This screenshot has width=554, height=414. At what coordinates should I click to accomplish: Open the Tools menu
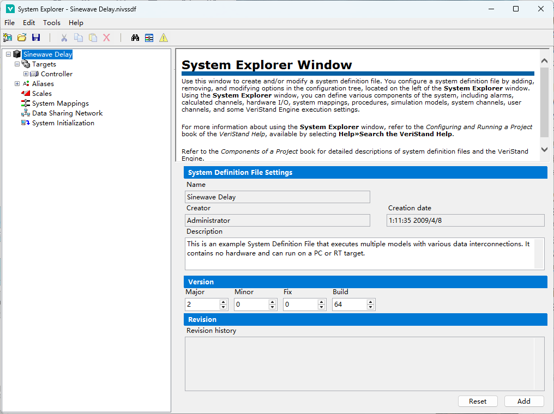point(52,22)
